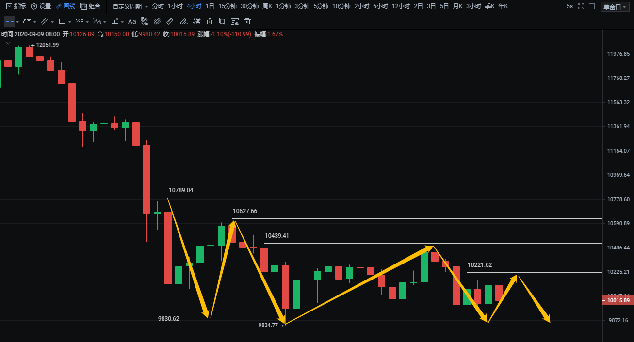Toggle the lock drawings icon
The width and height of the screenshot is (634, 342).
209,22
